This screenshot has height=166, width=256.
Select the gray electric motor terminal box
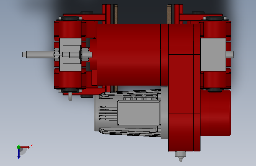[139, 113]
